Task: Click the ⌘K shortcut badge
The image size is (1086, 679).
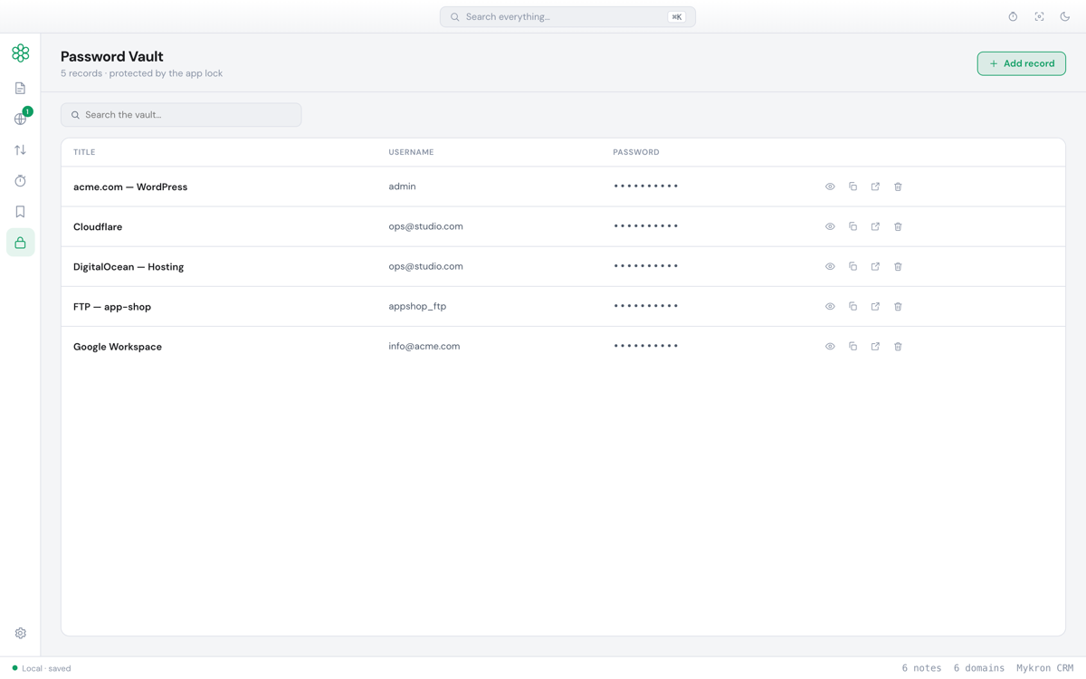Action: tap(676, 16)
